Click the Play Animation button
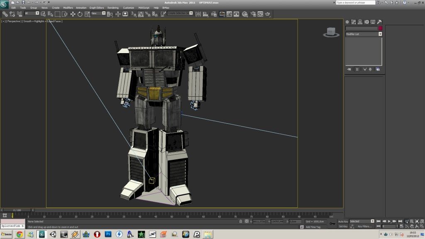This screenshot has width=425, height=239. click(x=389, y=222)
